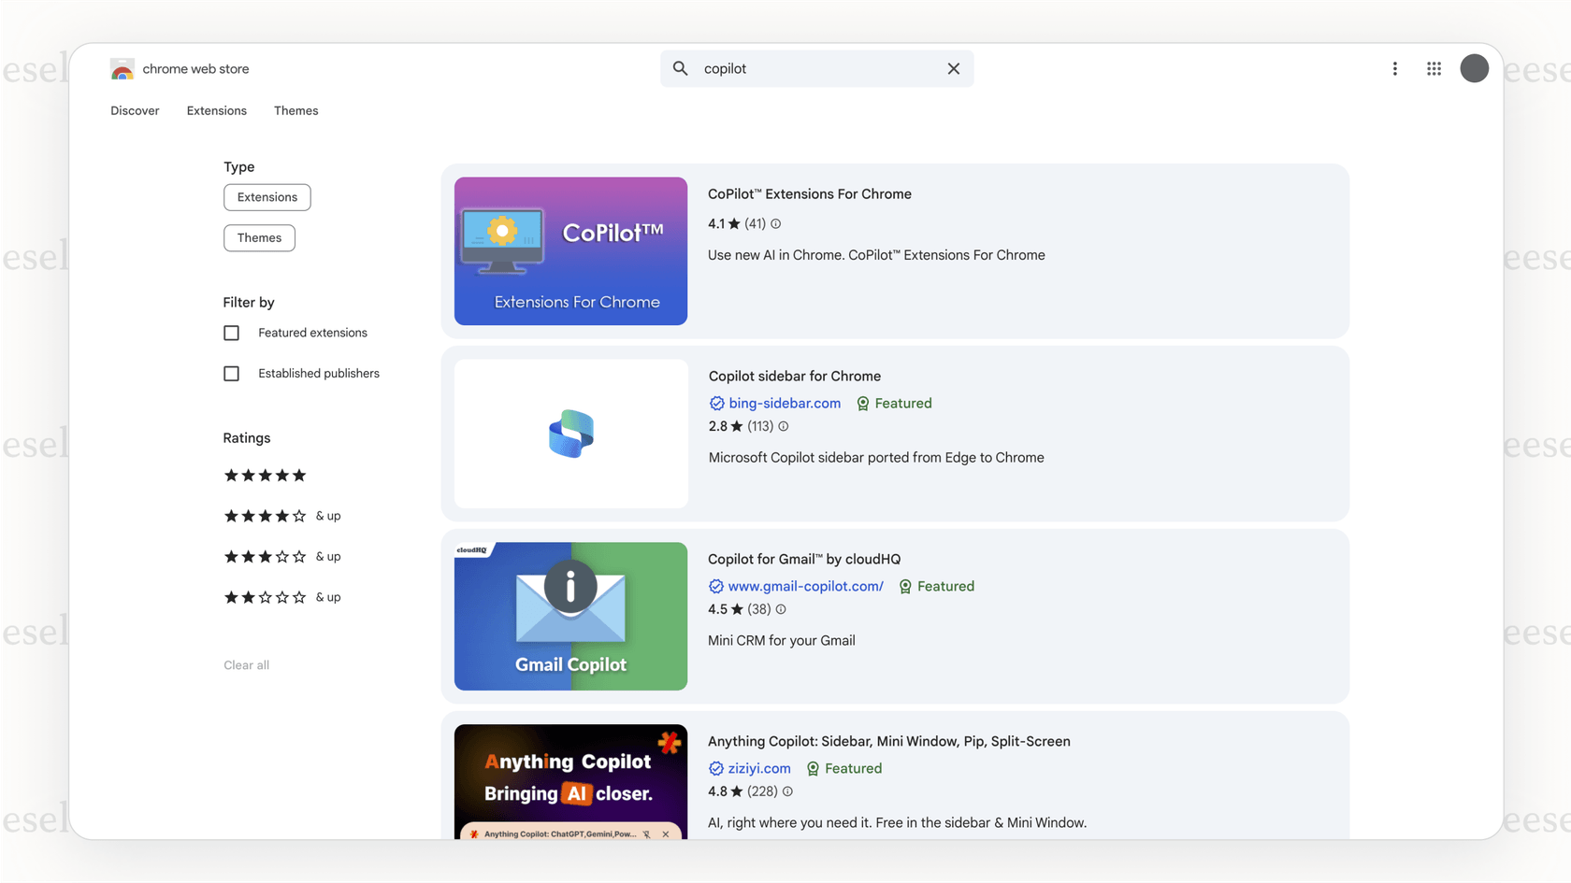Click the search magnifier icon
Viewport: 1571px width, 883px height.
680,68
